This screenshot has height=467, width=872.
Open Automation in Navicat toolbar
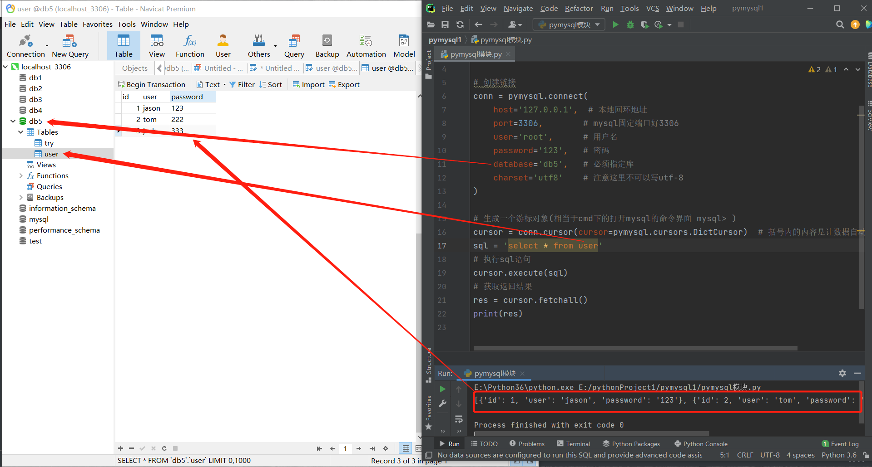pos(366,46)
